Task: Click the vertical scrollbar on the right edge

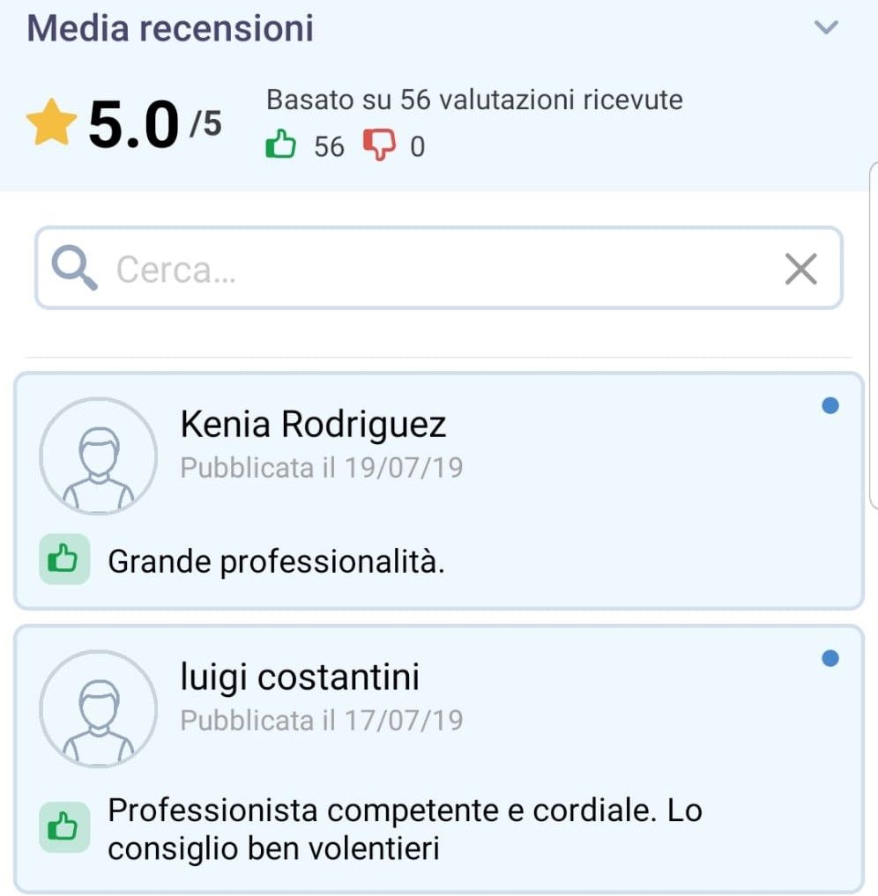Action: click(x=873, y=335)
